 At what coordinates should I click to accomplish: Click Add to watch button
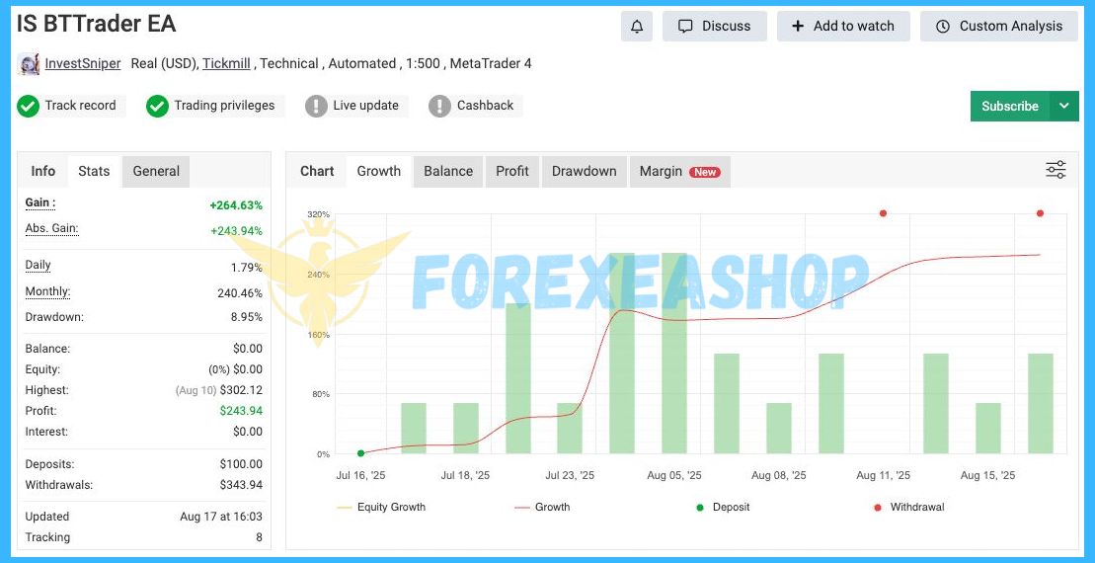coord(842,27)
